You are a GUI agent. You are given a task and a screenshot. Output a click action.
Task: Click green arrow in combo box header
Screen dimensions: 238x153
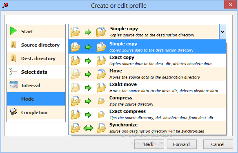(x=88, y=32)
